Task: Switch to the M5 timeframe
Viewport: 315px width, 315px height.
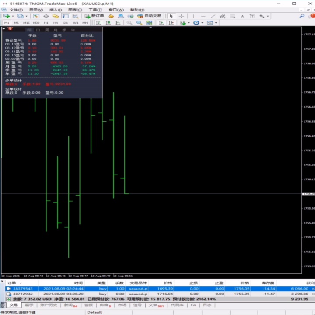Action: (x=17, y=23)
